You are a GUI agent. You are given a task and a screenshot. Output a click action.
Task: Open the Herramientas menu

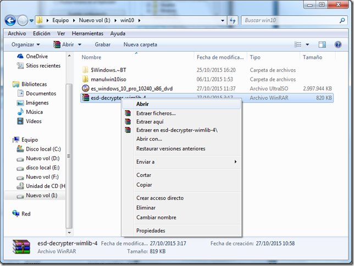(x=87, y=34)
